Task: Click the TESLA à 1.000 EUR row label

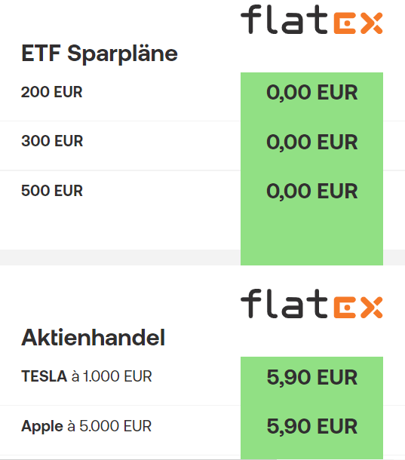Action: click(x=87, y=376)
